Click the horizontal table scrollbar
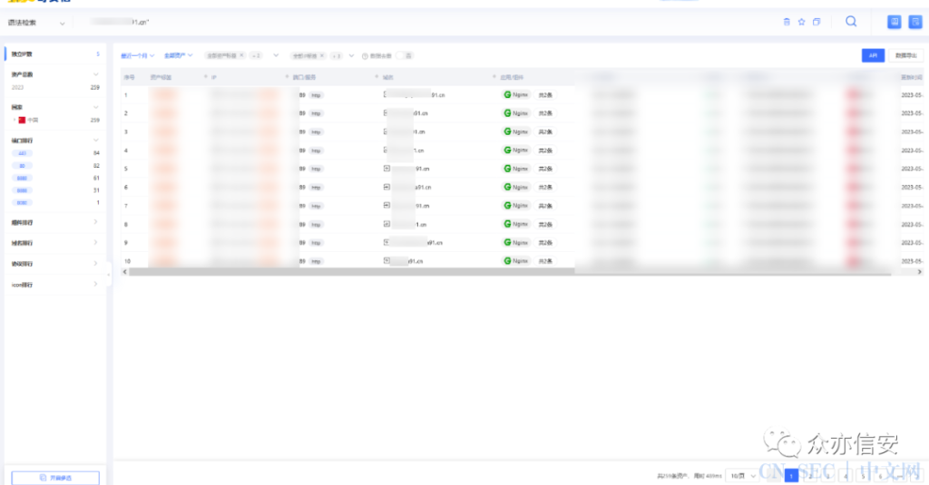The image size is (929, 485). click(x=510, y=272)
